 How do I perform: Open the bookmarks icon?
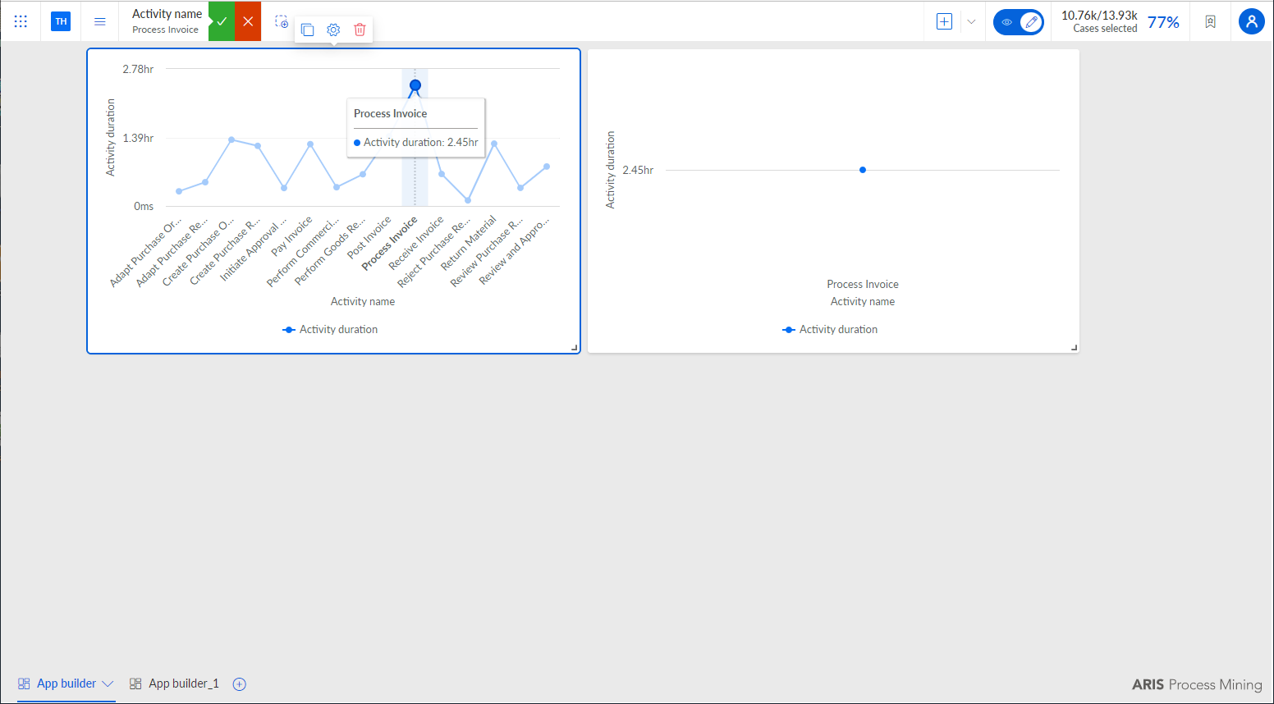click(1210, 22)
